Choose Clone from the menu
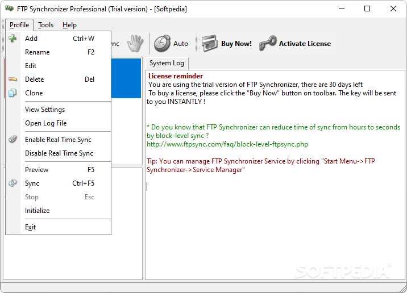 [59, 93]
